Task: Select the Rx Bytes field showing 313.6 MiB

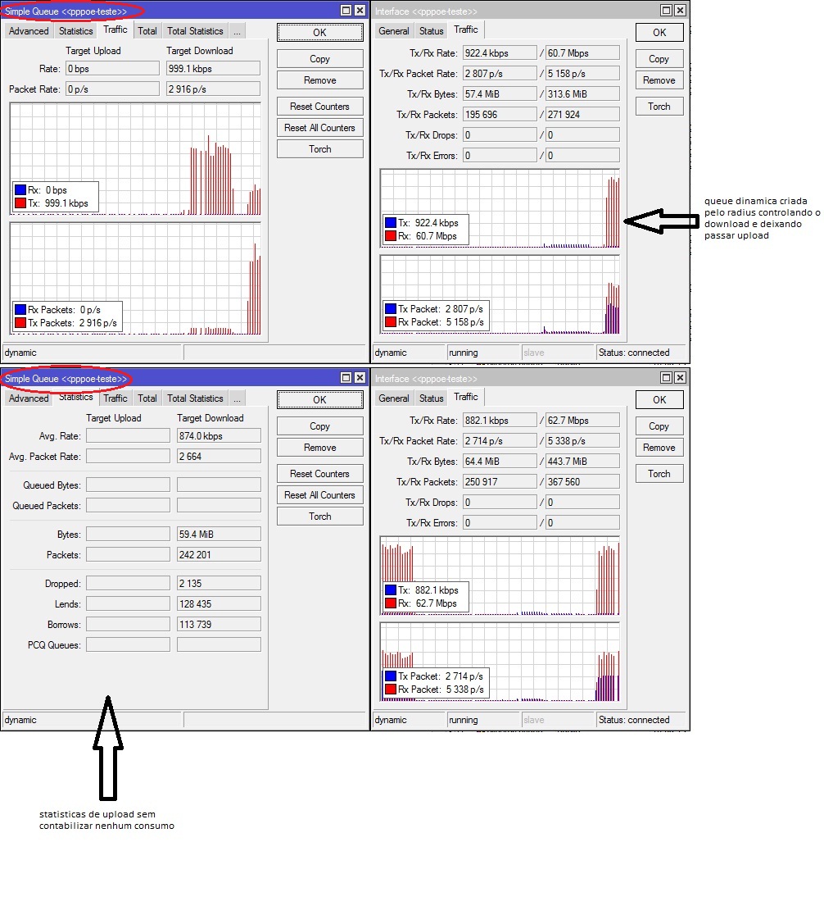Action: point(582,94)
